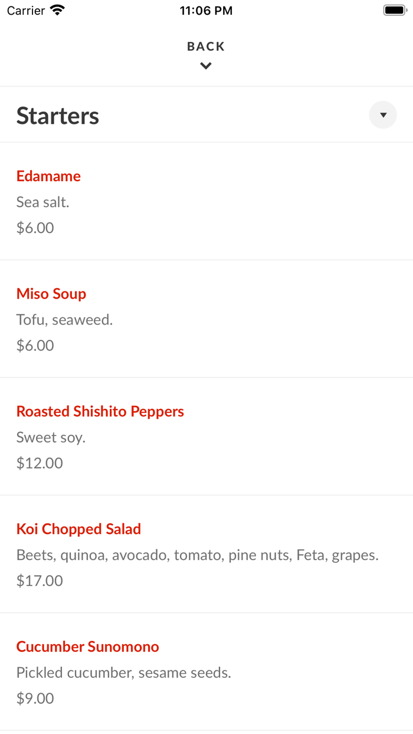Select Cucumber Sunomono from the menu
The height and width of the screenshot is (734, 413).
pyautogui.click(x=87, y=647)
